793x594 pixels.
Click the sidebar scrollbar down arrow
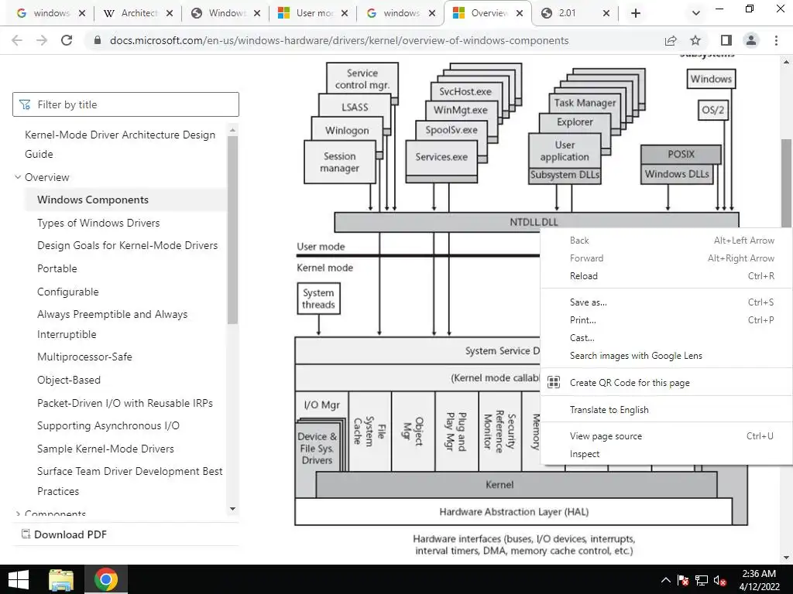point(232,509)
